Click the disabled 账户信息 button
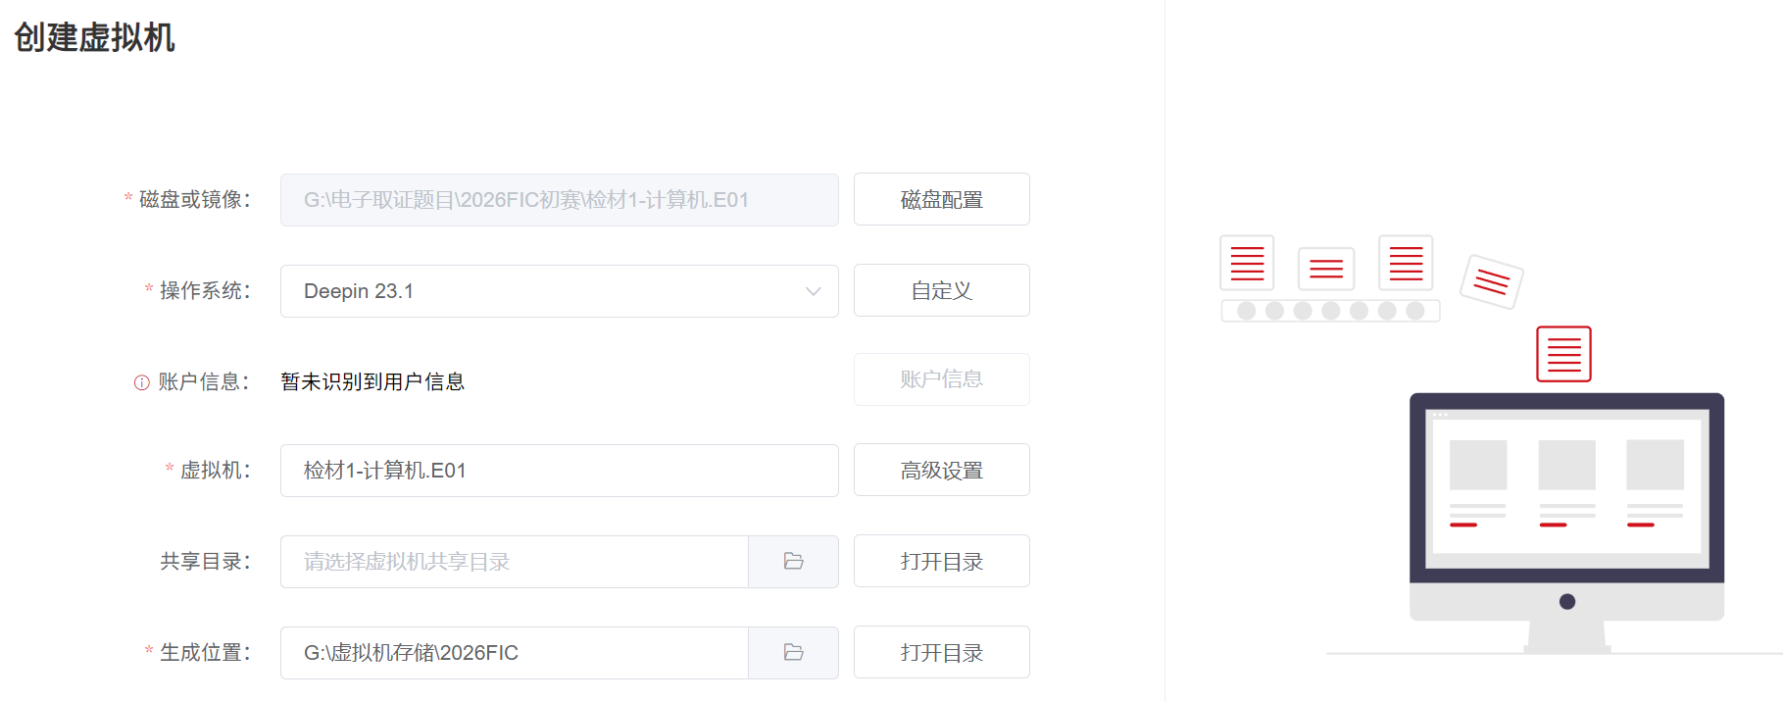 (942, 379)
